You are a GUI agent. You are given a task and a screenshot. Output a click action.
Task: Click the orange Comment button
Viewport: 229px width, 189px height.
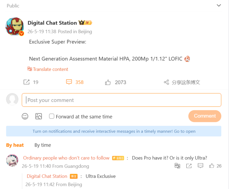[205, 116]
